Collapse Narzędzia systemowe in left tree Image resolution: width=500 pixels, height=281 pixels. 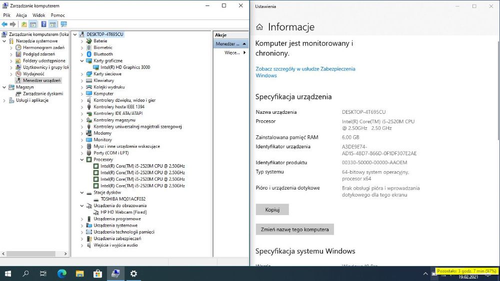coord(4,41)
